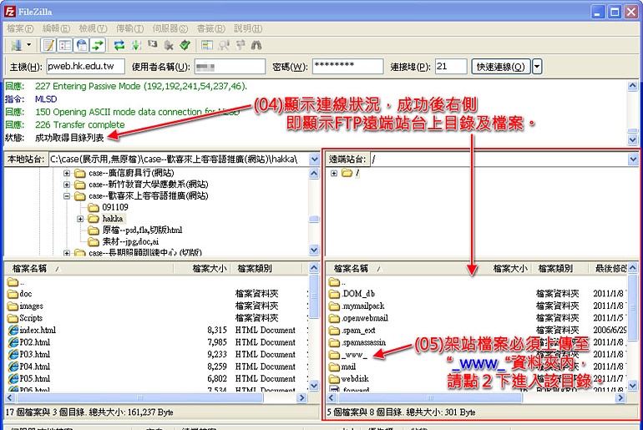This screenshot has height=430, width=643.
Task: Disconnect from the current server
Action: (x=169, y=45)
